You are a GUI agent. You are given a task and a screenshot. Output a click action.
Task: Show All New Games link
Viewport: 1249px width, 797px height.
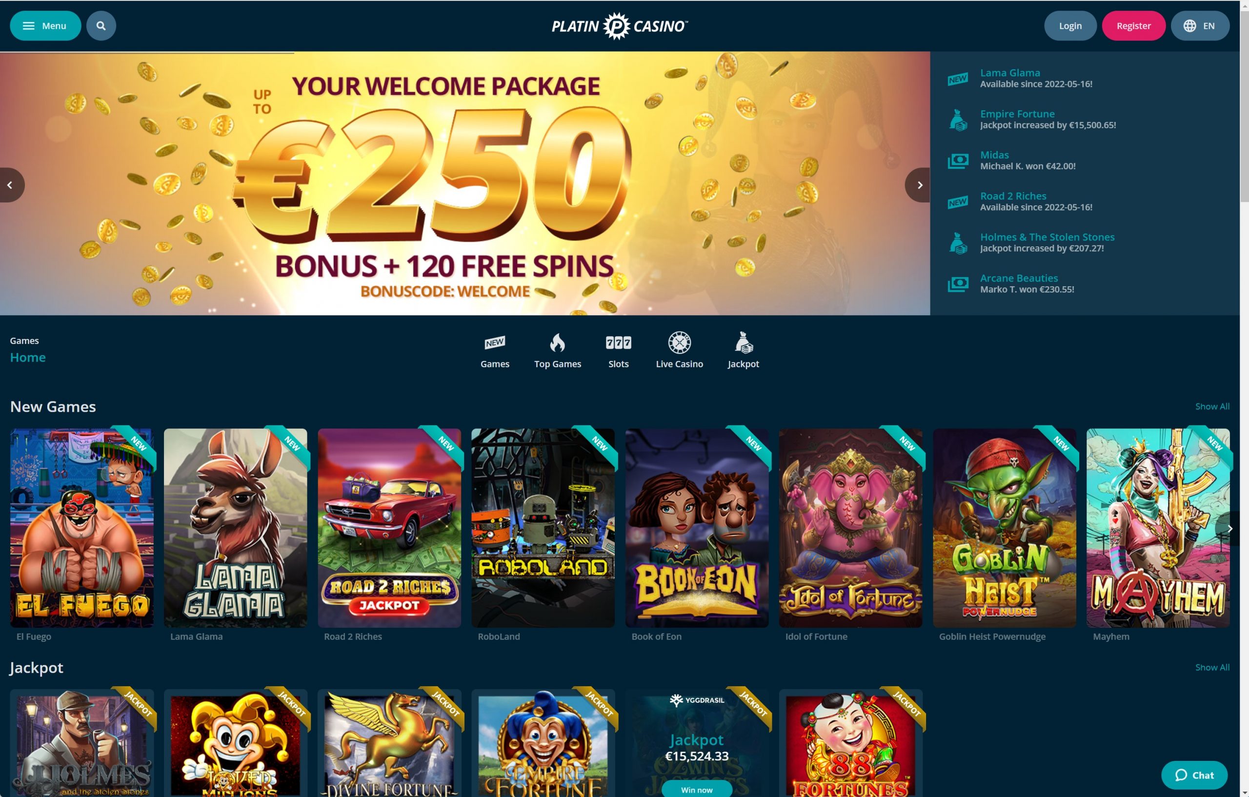pyautogui.click(x=1212, y=406)
